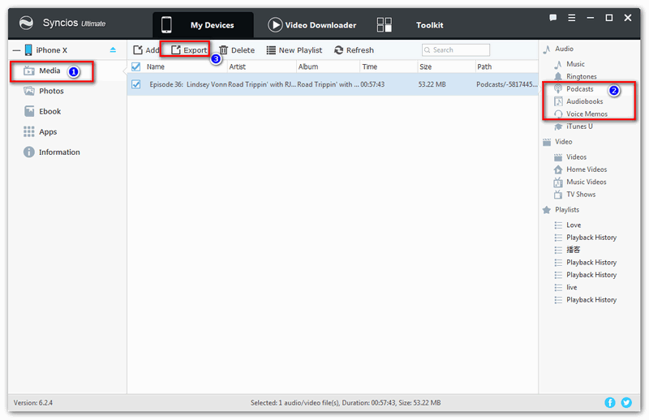Screen dimensions: 649x420
Task: Click the Export button
Action: 189,50
